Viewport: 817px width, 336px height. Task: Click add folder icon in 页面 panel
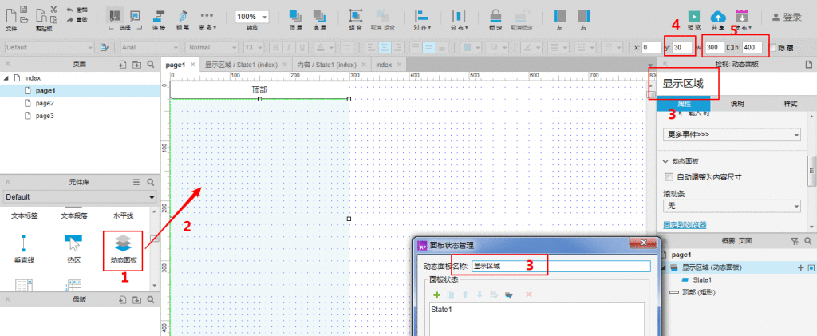[136, 65]
